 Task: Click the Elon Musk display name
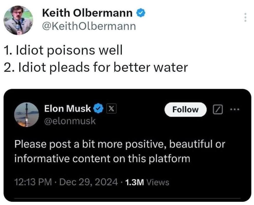click(x=67, y=108)
